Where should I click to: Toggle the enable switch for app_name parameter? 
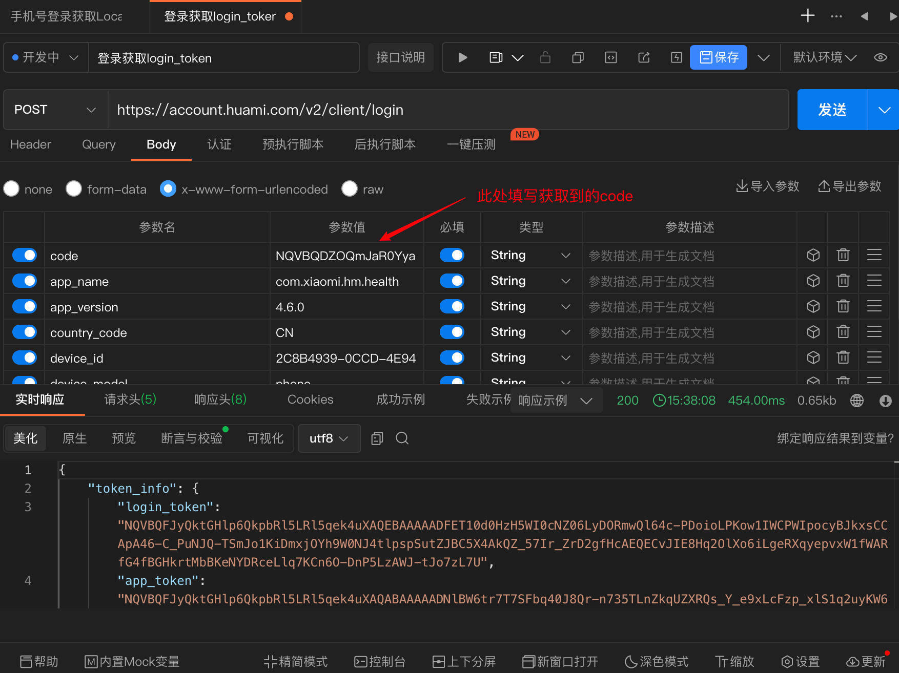pyautogui.click(x=25, y=281)
